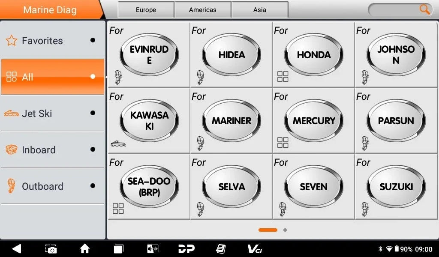Filter by Outboard engines

pos(53,186)
